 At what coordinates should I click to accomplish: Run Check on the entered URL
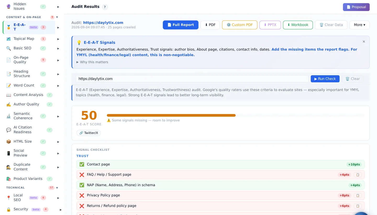click(x=325, y=79)
